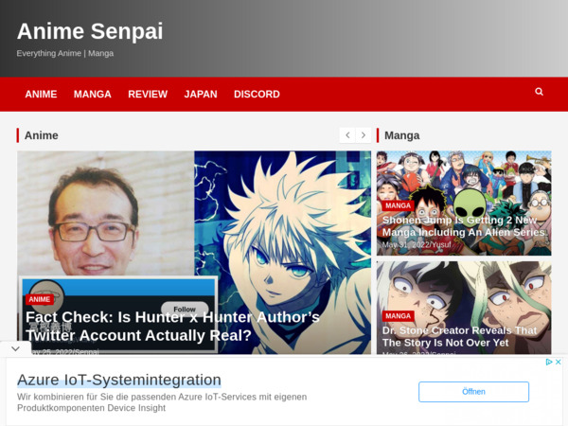Screen dimensions: 568x426
Task: Click 'May 31, 2022/Yusuf' post date
Action: click(x=417, y=245)
